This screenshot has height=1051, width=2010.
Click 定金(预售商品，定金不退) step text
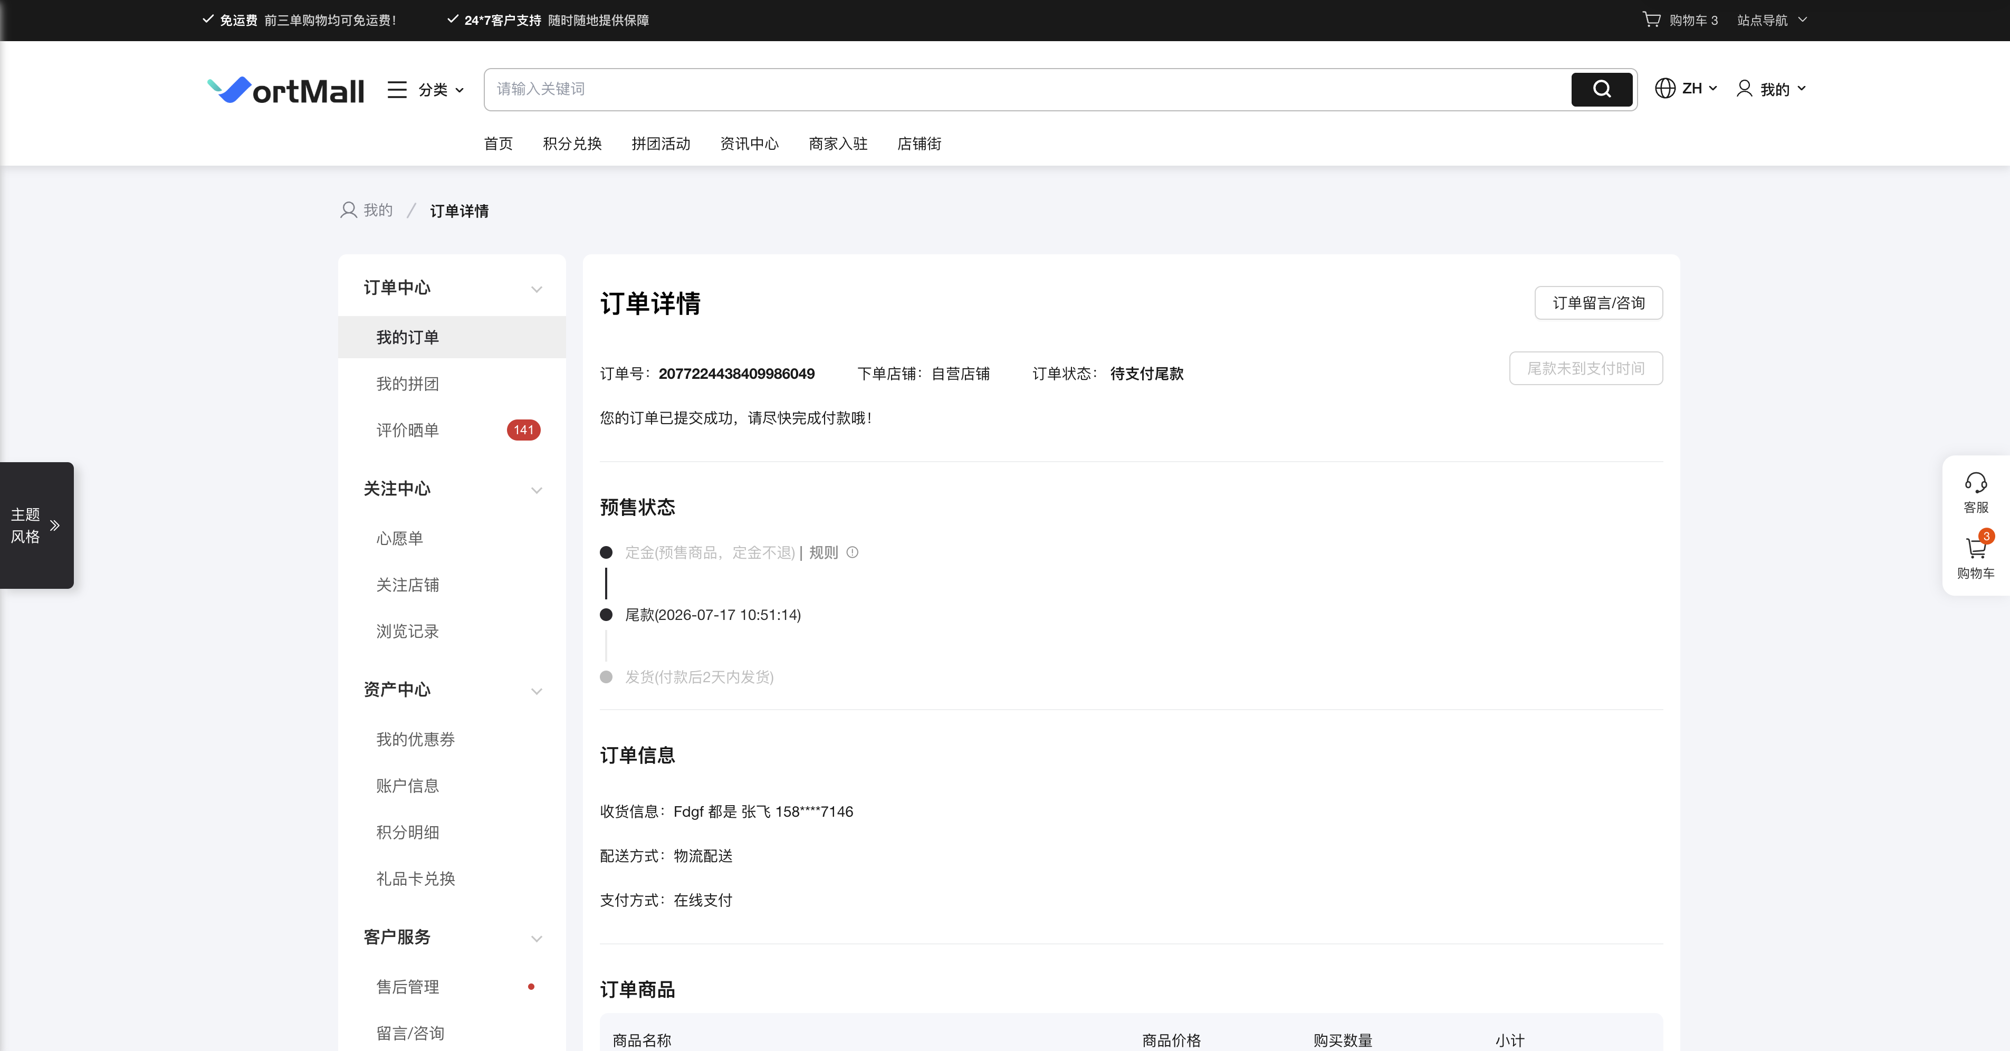[x=710, y=552]
